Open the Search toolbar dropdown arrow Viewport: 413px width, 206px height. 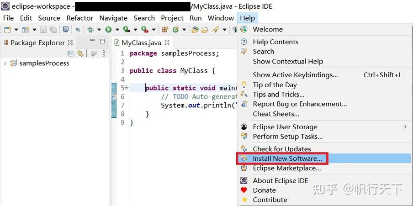(224, 30)
